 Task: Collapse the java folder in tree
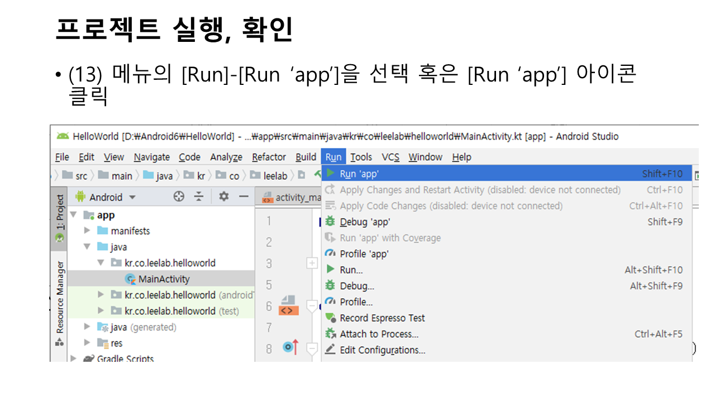point(87,247)
